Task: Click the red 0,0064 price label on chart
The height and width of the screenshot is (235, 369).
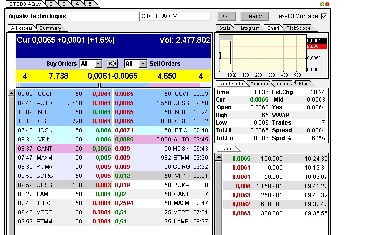Action: (317, 47)
